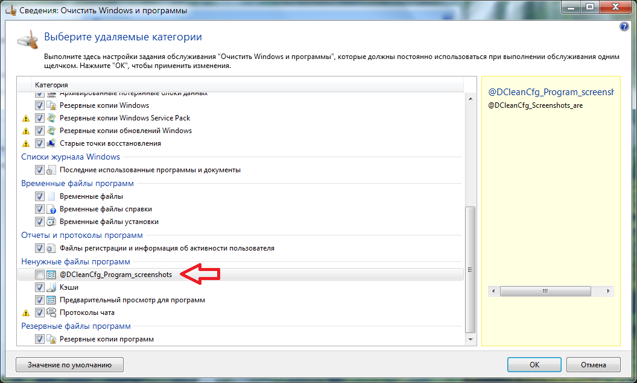
Task: Click the Категория column header
Action: pos(51,85)
